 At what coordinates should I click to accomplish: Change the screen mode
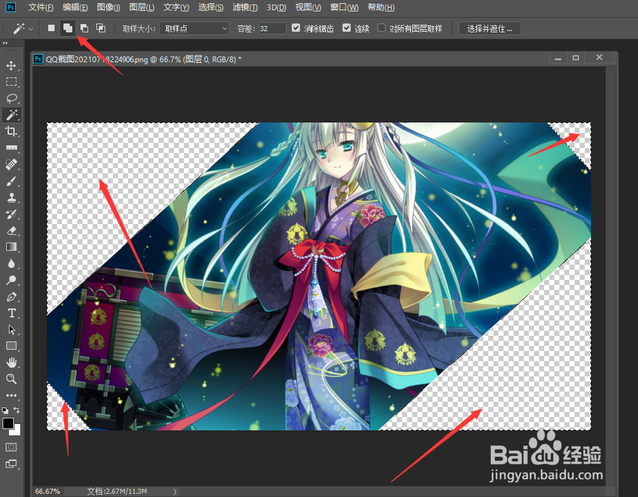click(x=11, y=464)
